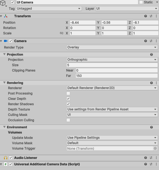Open Volume Mask dropdown
159x170 pixels.
(x=112, y=143)
